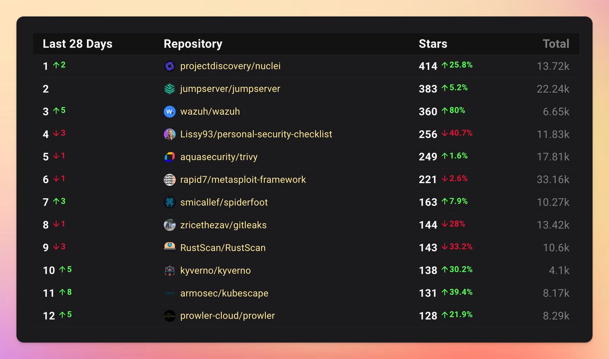Image resolution: width=609 pixels, height=359 pixels.
Task: Select the 33.16k total value
Action: [553, 180]
